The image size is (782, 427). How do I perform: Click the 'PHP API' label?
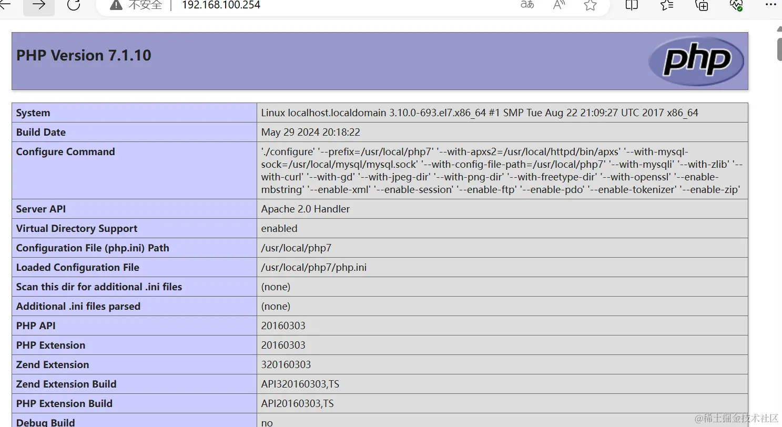[36, 326]
